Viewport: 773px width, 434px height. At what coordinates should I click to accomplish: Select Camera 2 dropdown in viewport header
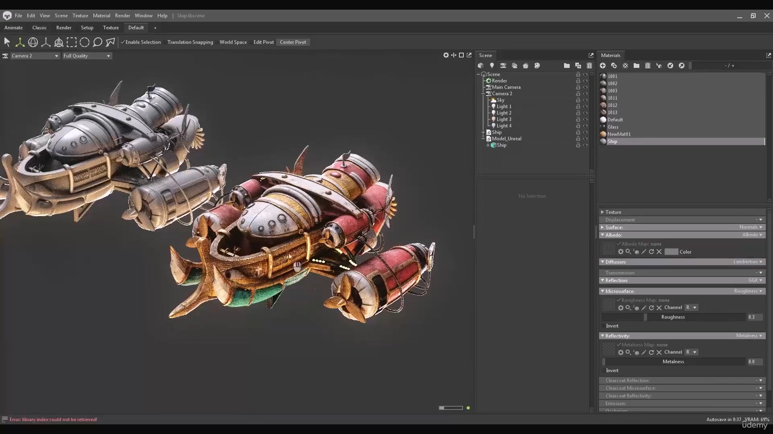tap(34, 55)
